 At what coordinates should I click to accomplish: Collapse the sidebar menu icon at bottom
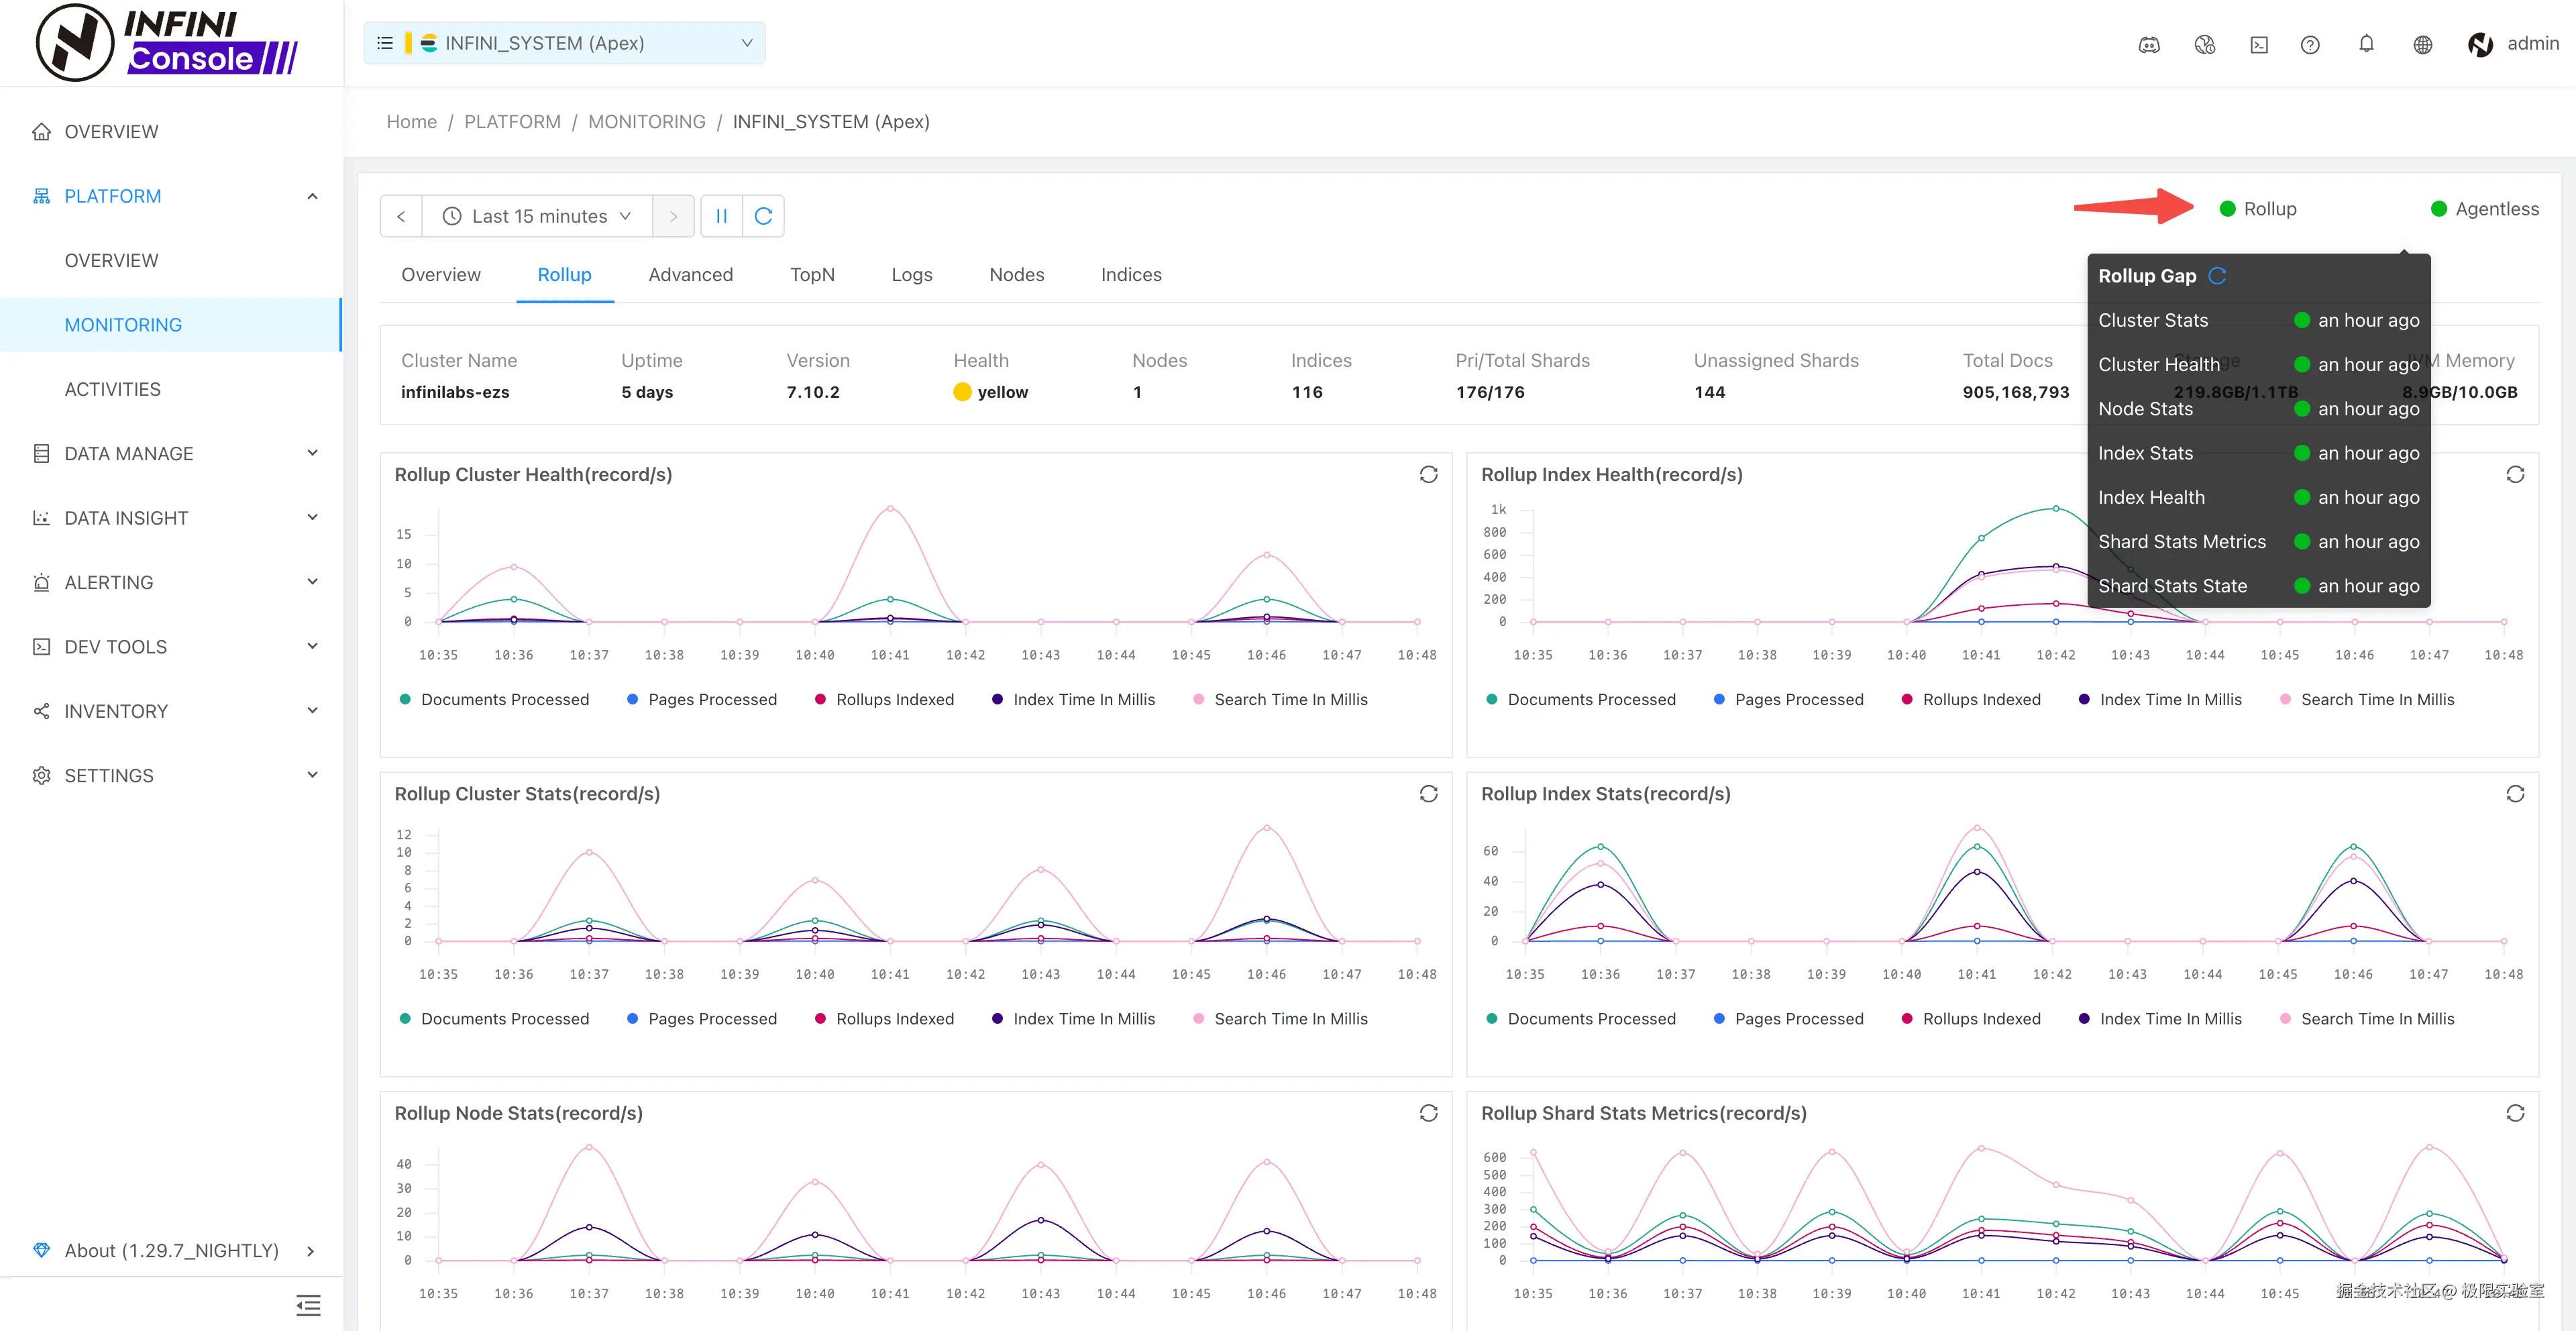click(308, 1305)
